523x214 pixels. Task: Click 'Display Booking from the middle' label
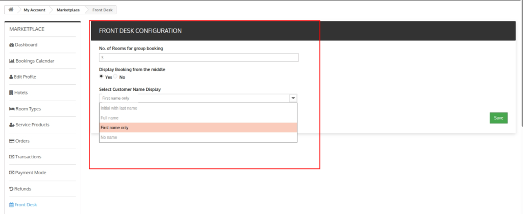pyautogui.click(x=132, y=69)
